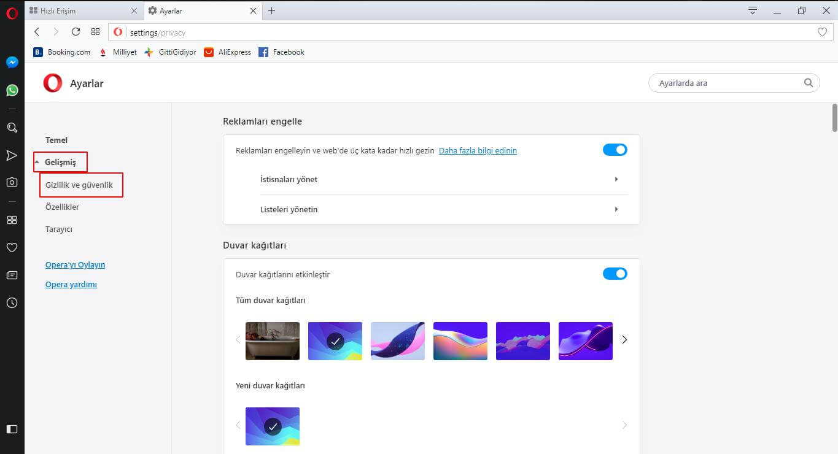
Task: Click the Ayarlarda ara search field
Action: (x=734, y=82)
